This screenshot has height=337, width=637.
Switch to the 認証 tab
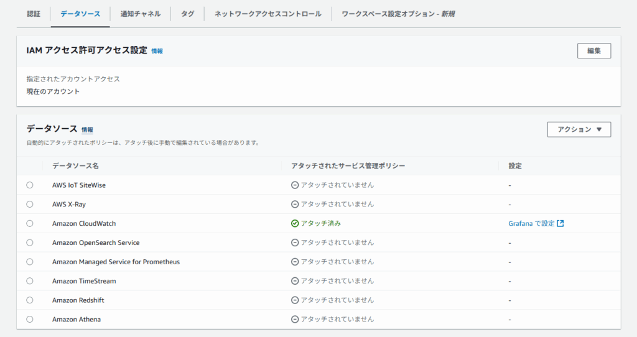coord(34,14)
